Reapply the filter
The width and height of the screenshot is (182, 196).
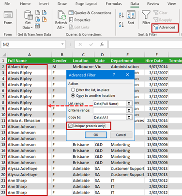point(163,20)
